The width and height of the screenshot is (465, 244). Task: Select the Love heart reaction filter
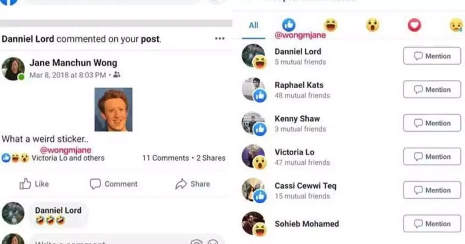[x=414, y=26]
